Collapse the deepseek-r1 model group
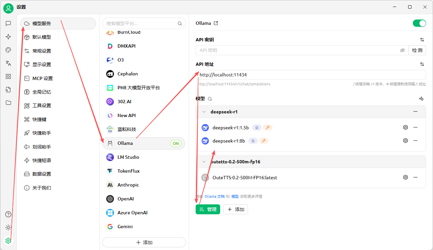Screen dimensions: 433x250 click(x=204, y=112)
